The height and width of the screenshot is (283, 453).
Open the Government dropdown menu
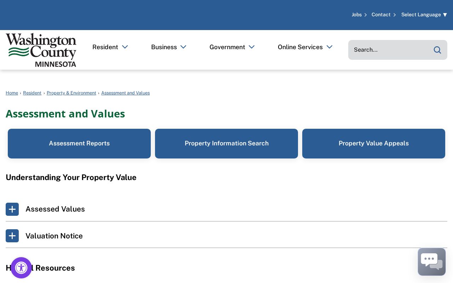[x=232, y=47]
